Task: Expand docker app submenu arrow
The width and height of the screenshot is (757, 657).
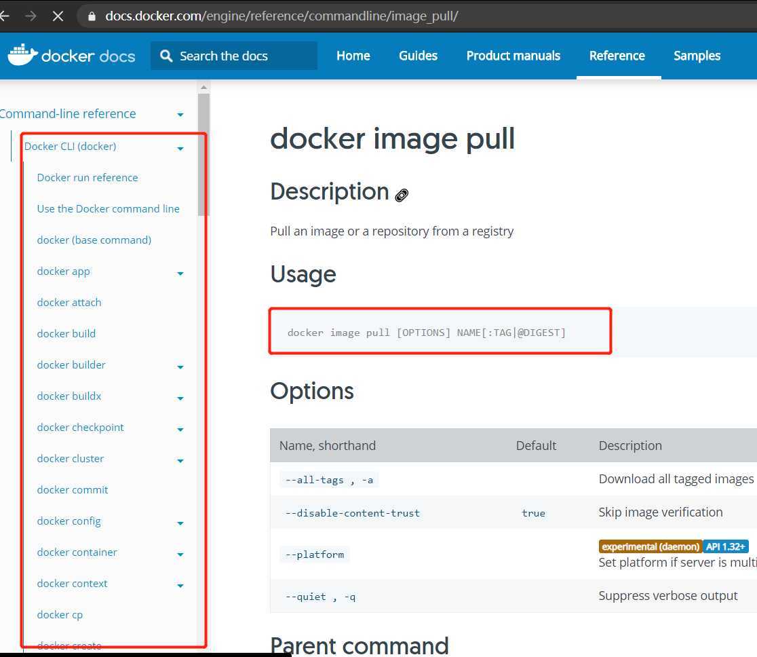Action: click(180, 274)
